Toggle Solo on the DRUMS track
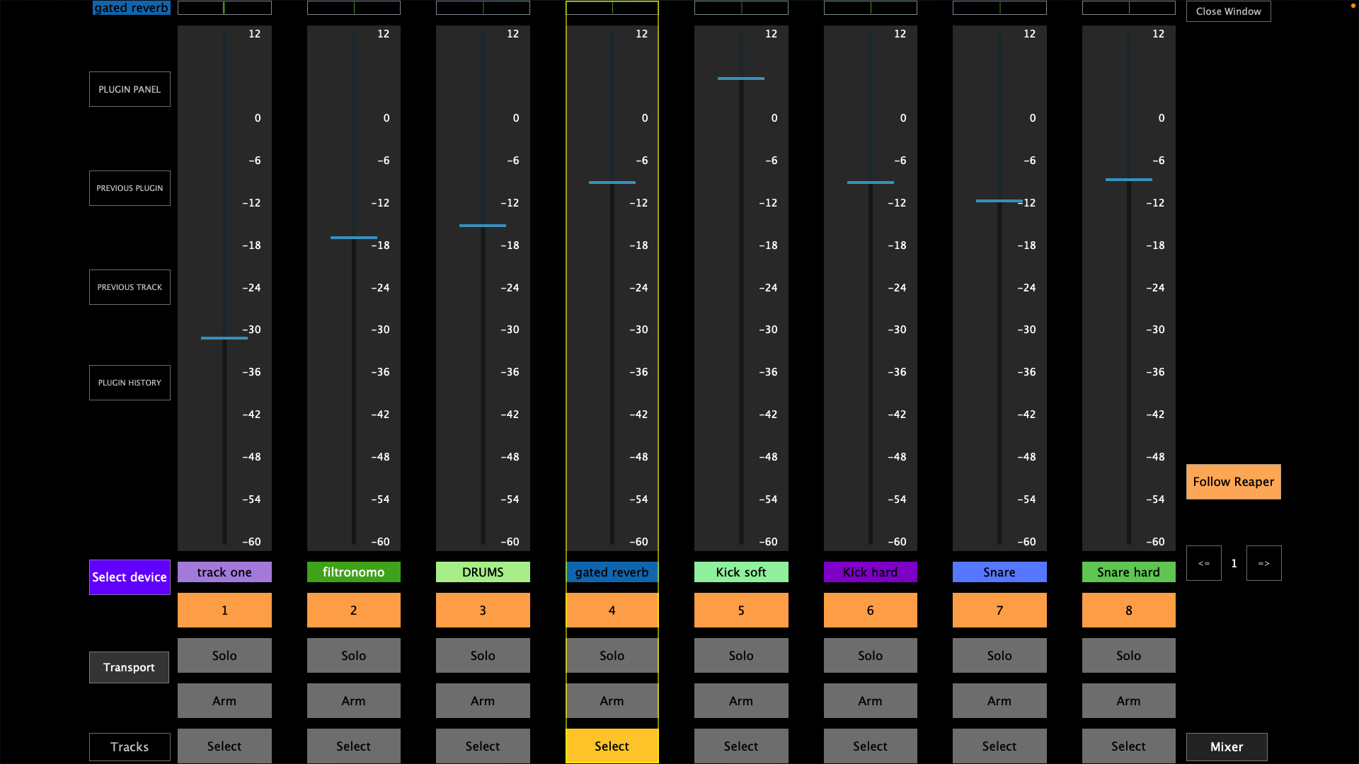1359x764 pixels. click(482, 655)
